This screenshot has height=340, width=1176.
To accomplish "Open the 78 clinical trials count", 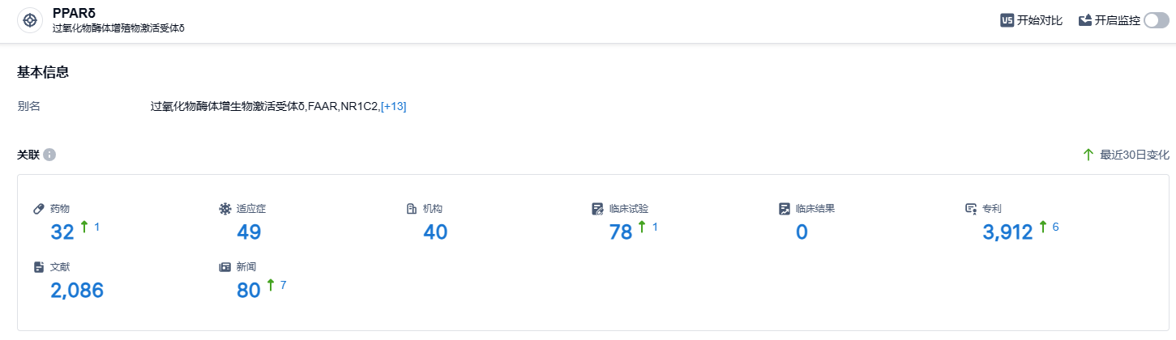I will tap(621, 232).
